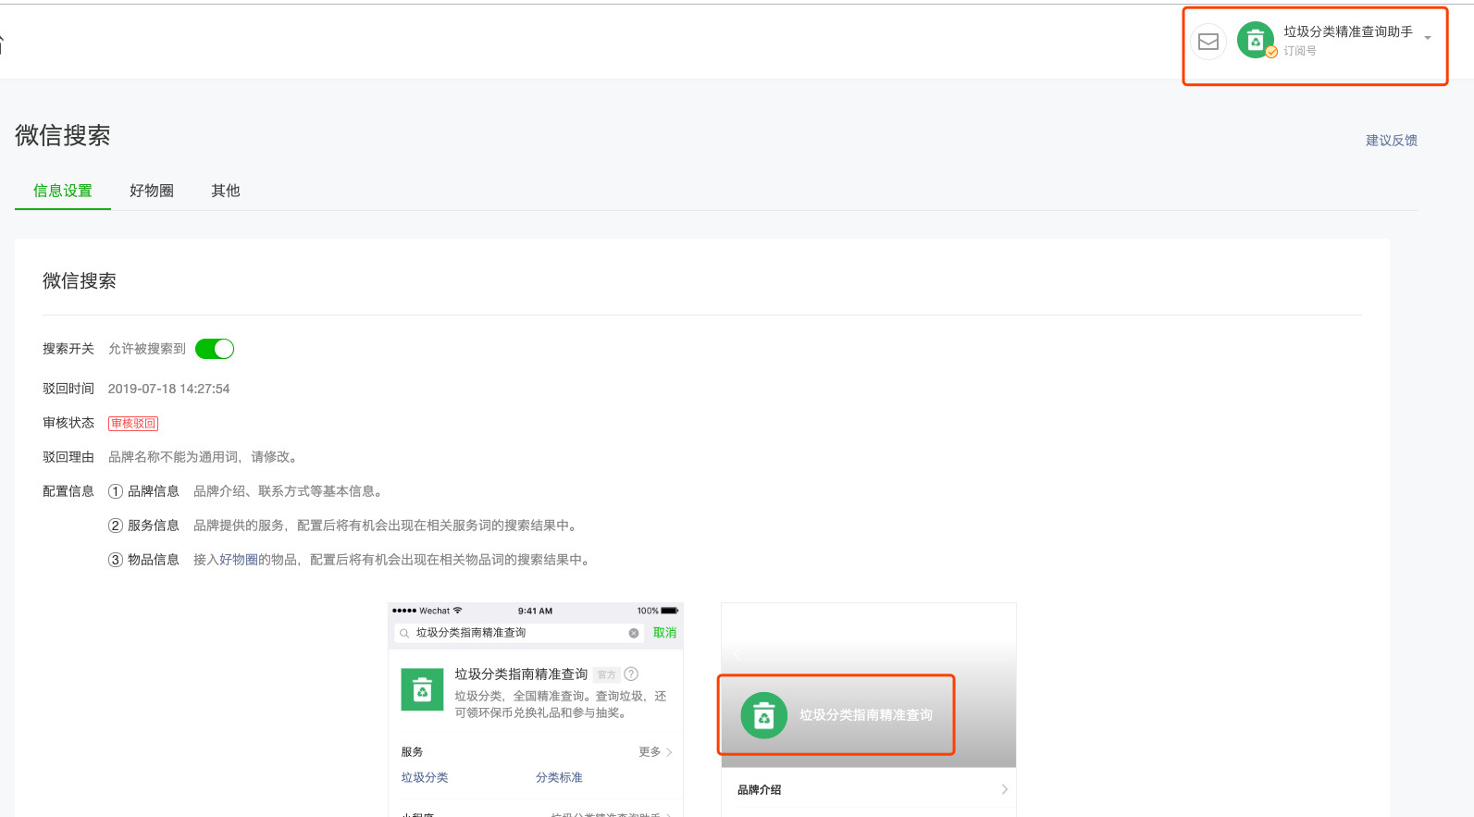Click the result title 垃圾分类指南精准查询

[x=521, y=675]
